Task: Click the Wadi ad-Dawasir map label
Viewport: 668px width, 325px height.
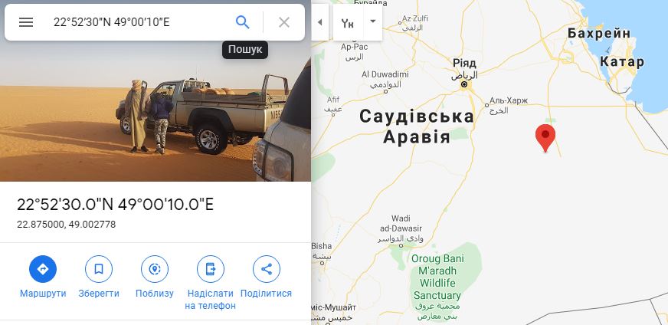Action: [401, 224]
